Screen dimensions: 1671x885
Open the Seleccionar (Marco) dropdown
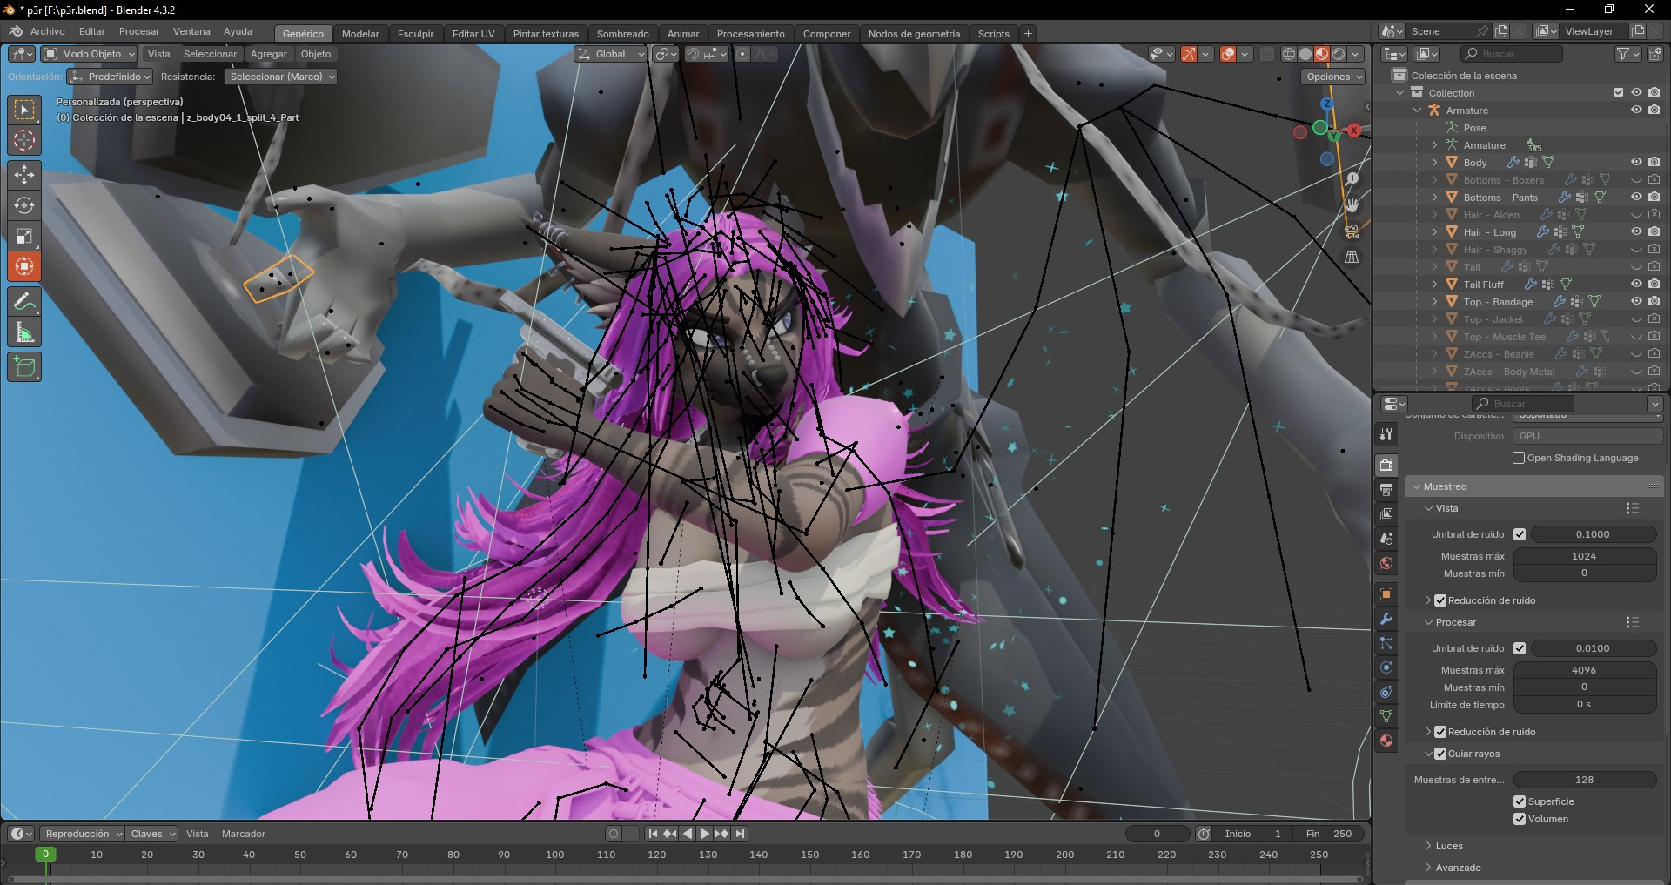(280, 77)
